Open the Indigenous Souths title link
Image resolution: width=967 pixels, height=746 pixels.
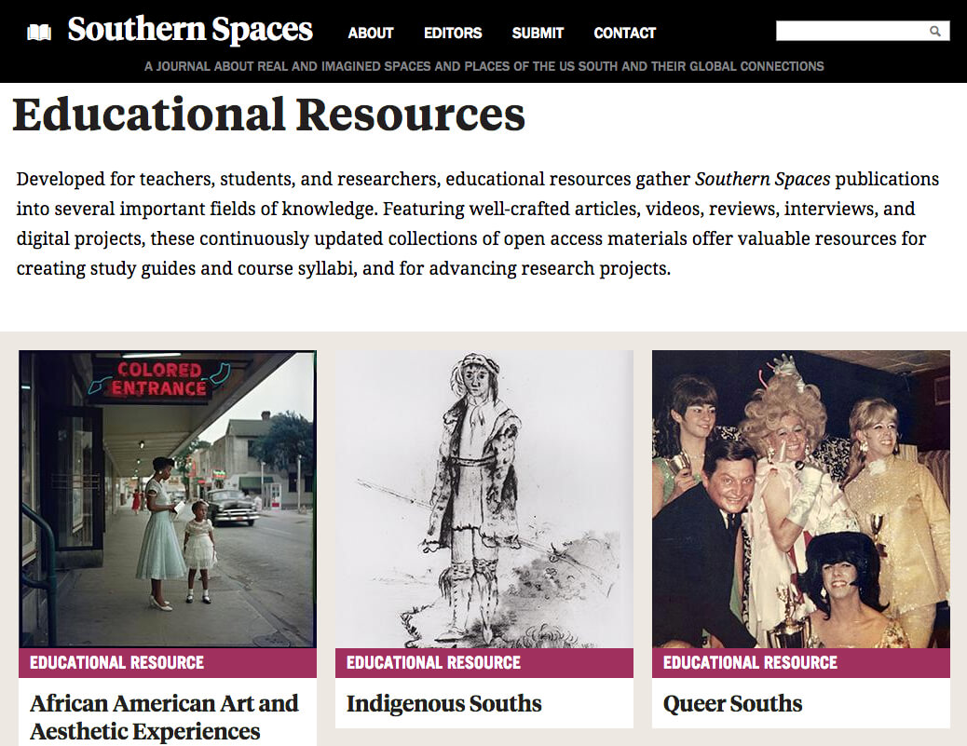click(443, 703)
